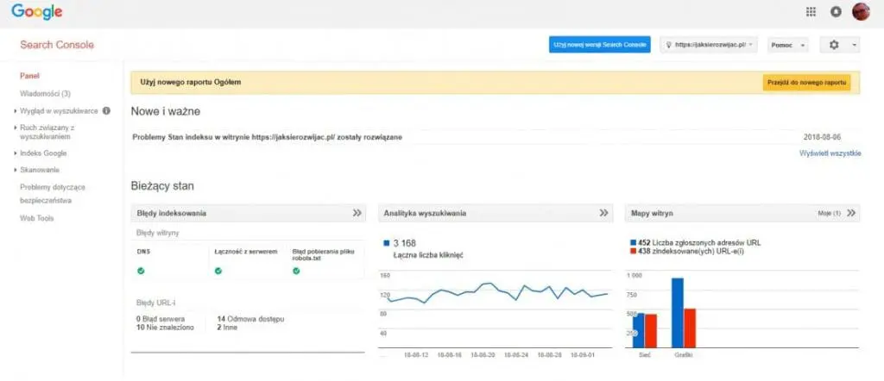Click the Moje (1) sitemaps link

click(x=829, y=214)
